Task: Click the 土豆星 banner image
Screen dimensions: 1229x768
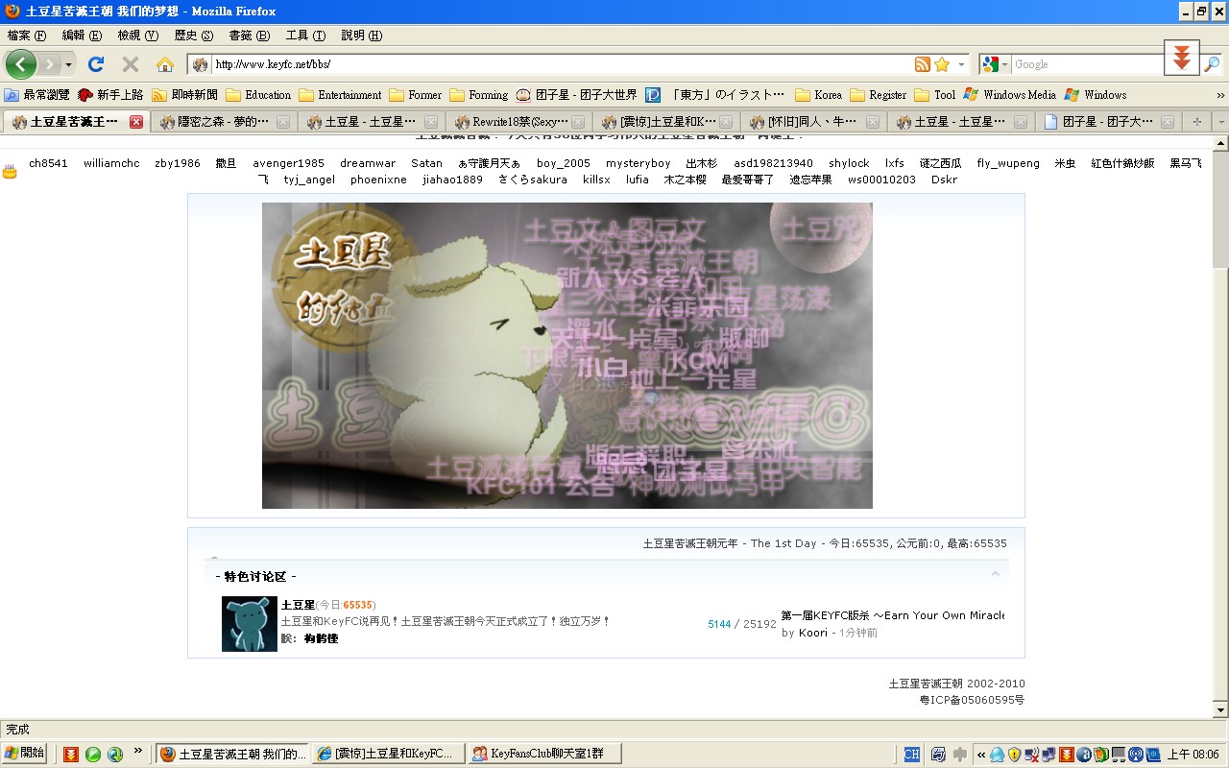Action: tap(567, 355)
